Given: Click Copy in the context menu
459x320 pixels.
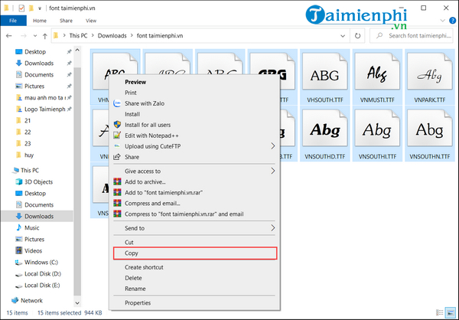Looking at the screenshot, I should click(x=194, y=253).
